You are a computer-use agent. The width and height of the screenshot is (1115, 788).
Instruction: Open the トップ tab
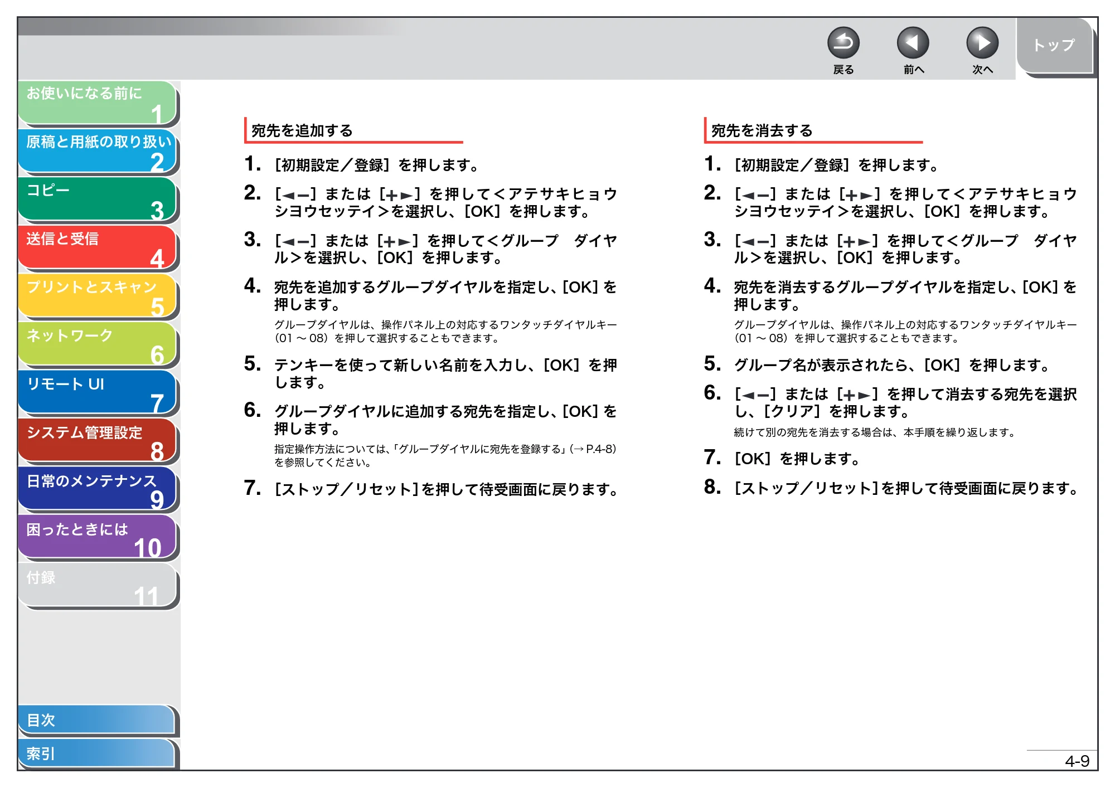(x=1054, y=45)
